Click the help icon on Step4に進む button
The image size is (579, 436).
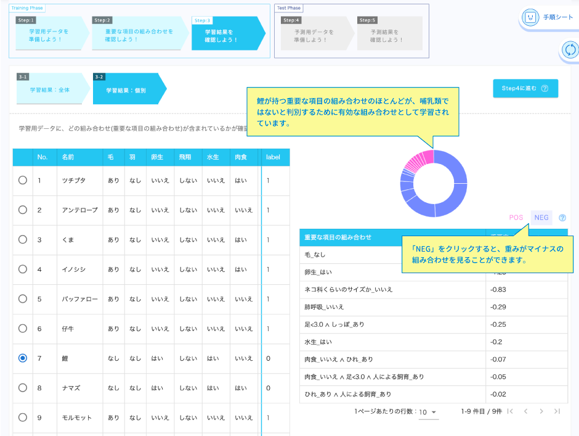click(545, 88)
